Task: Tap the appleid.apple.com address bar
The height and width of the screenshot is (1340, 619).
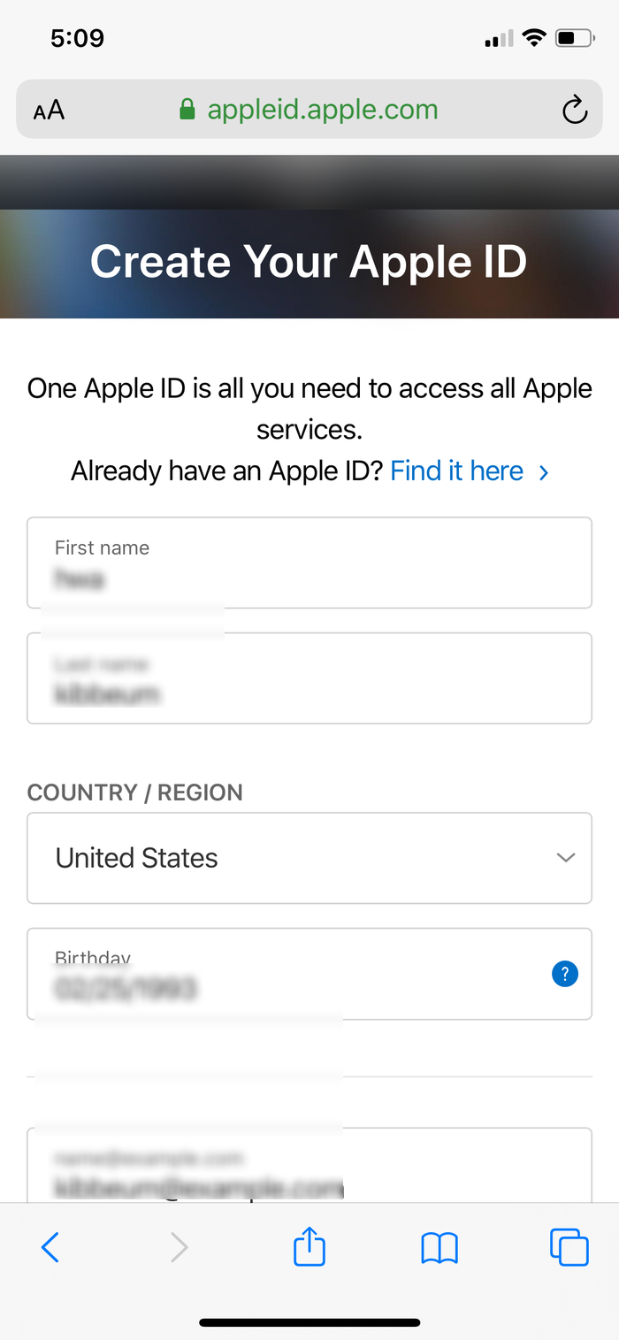Action: (x=309, y=110)
